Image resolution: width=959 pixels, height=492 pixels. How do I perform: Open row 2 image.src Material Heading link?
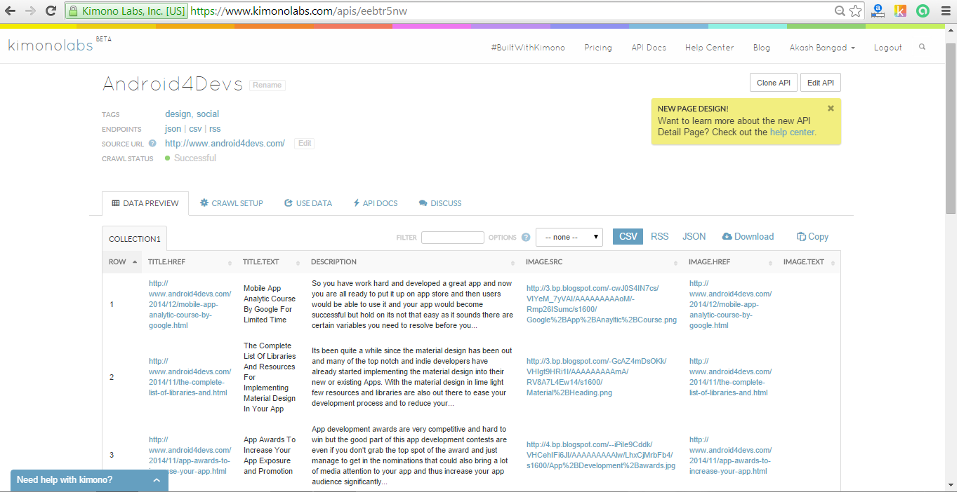click(x=597, y=377)
